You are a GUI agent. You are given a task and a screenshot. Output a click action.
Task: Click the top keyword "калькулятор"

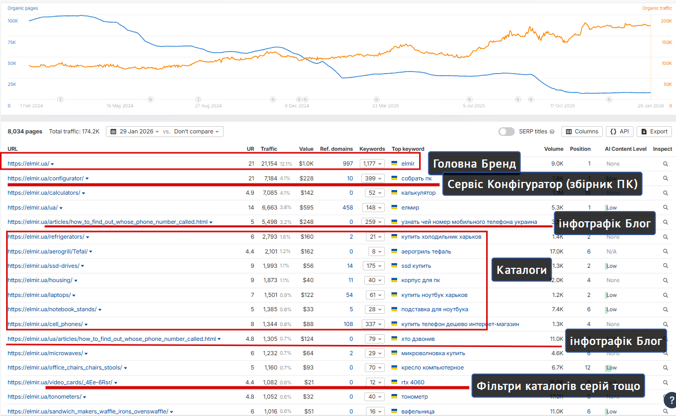pyautogui.click(x=419, y=193)
